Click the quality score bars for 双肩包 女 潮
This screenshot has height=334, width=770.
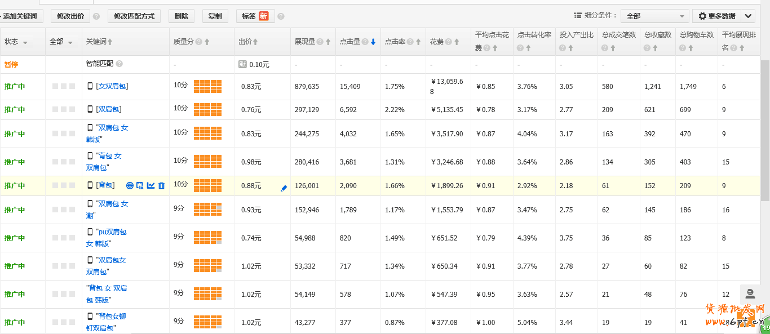tap(207, 210)
